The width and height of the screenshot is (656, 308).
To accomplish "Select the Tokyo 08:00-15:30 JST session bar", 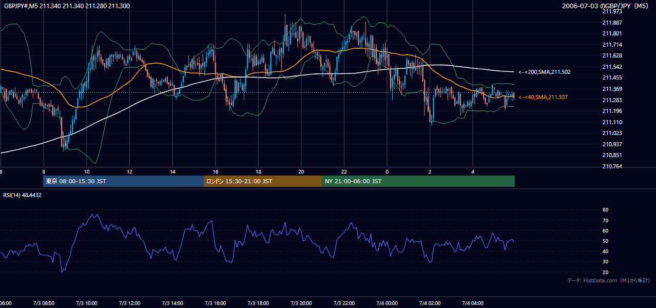I will pos(123,181).
